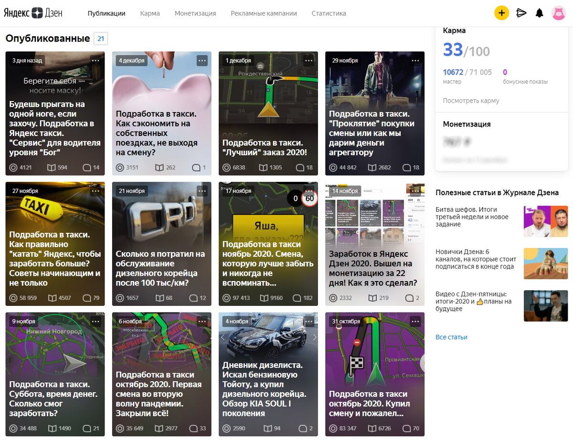
Task: Open article 'Заработок в Яндекс Дзен 2020'
Action: coord(373,268)
